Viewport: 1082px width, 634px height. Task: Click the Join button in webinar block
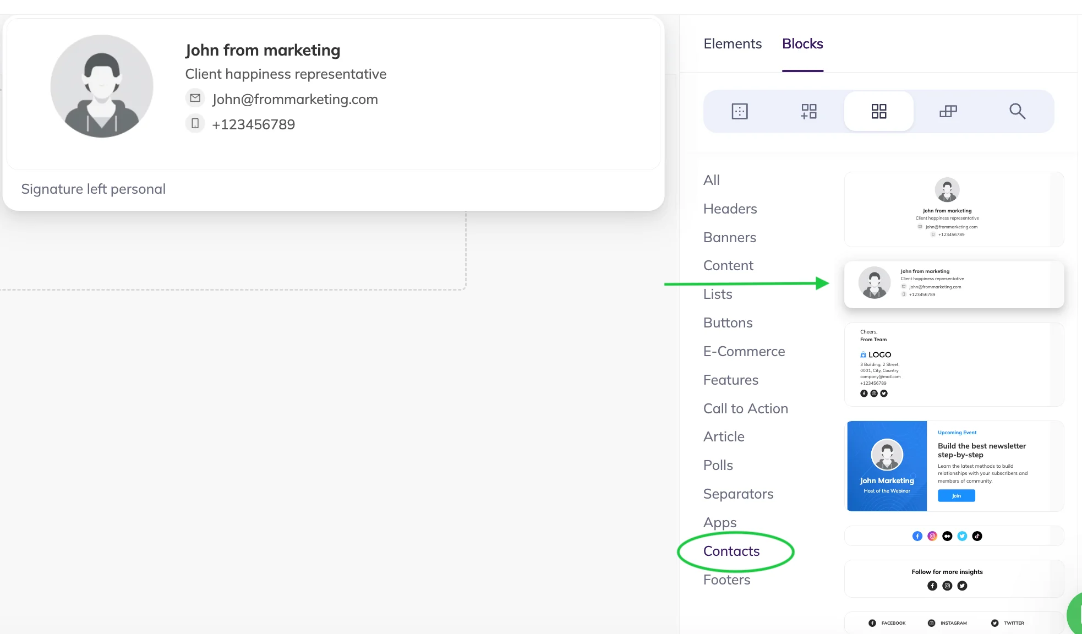pos(956,496)
